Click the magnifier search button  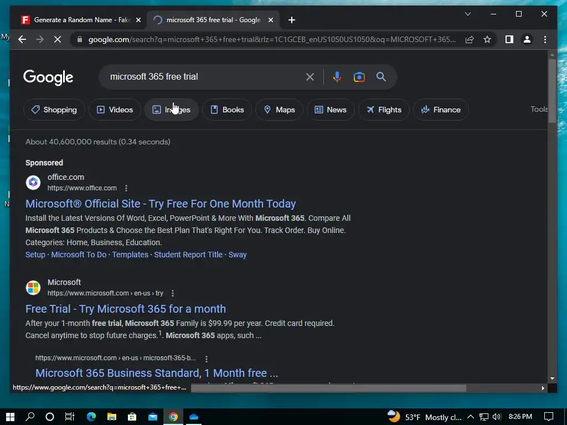pos(381,76)
